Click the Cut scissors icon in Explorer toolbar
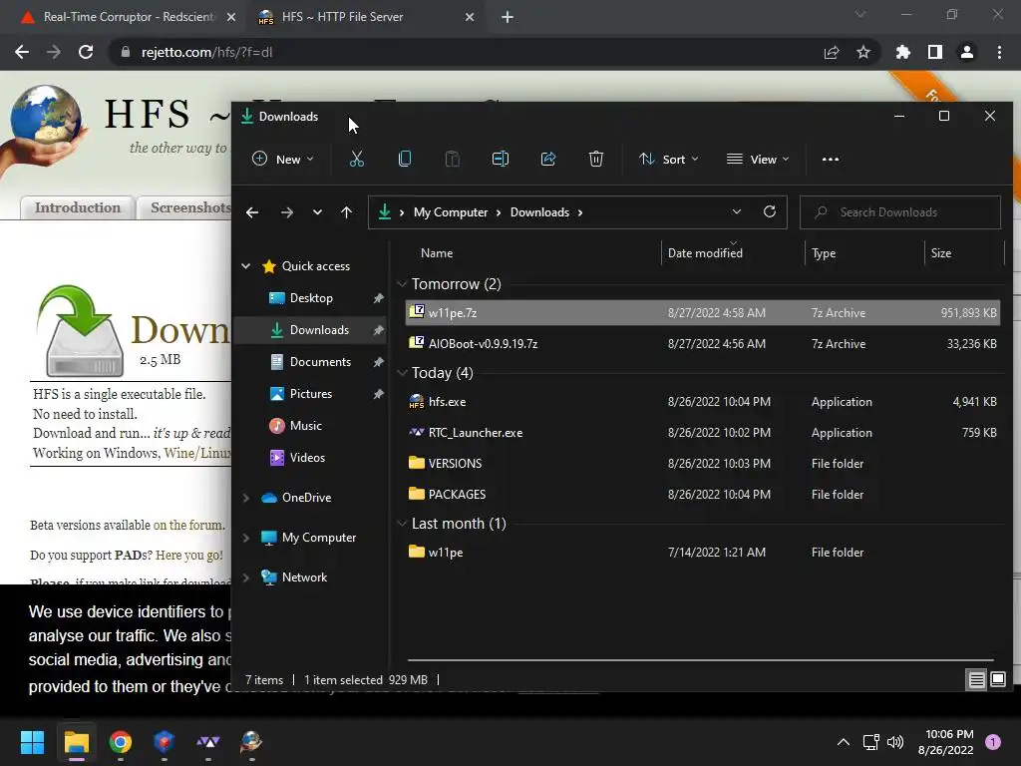Image resolution: width=1021 pixels, height=766 pixels. coord(357,159)
